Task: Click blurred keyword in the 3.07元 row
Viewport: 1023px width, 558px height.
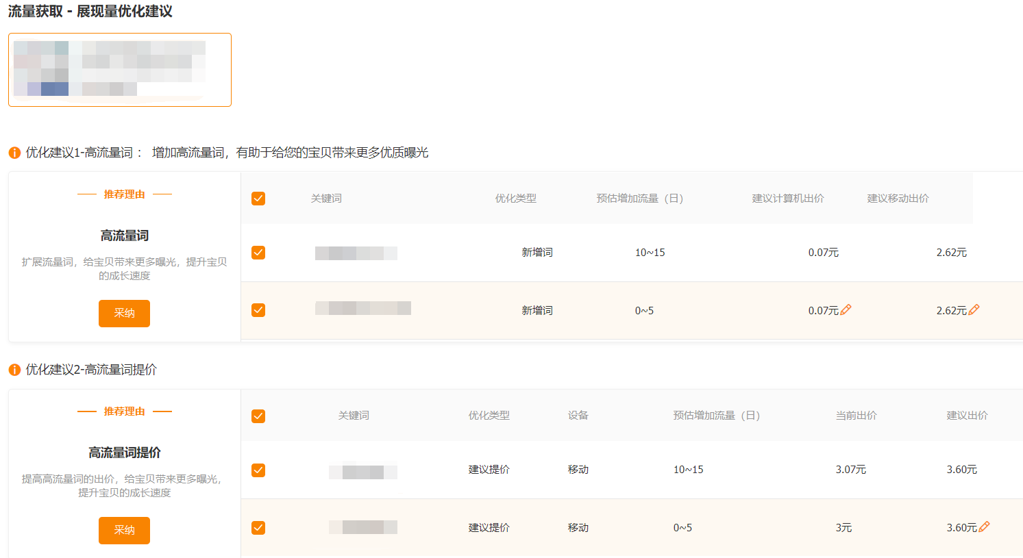Action: click(362, 472)
